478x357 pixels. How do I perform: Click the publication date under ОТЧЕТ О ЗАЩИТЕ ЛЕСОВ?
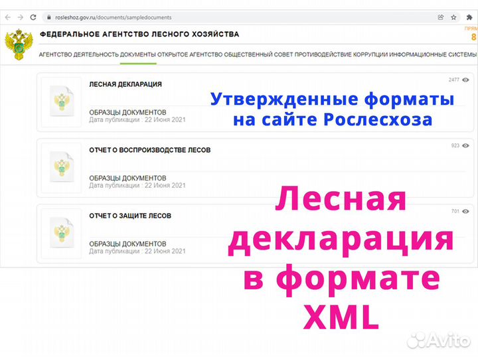137,251
